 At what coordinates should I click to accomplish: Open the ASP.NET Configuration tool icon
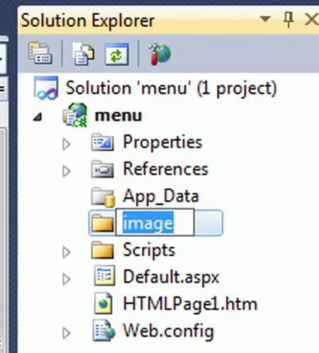pyautogui.click(x=159, y=54)
